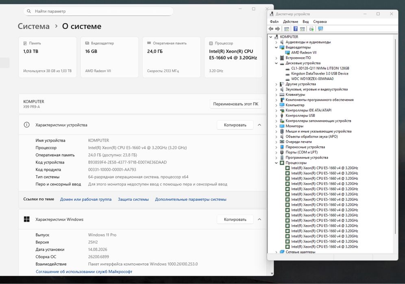Click the Клавиатуры keyboard icon
Viewport: 405px width, 284px height.
click(x=282, y=95)
